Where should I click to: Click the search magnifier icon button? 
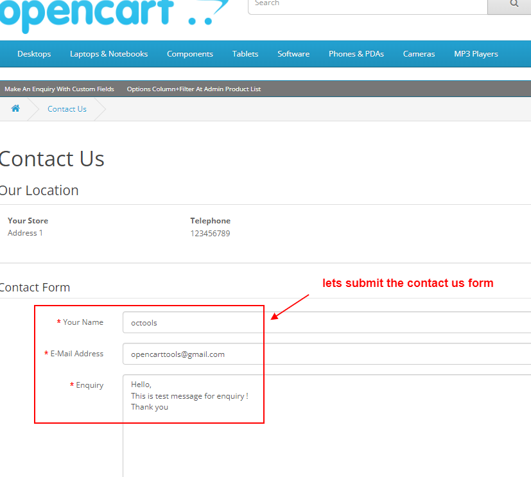(514, 4)
